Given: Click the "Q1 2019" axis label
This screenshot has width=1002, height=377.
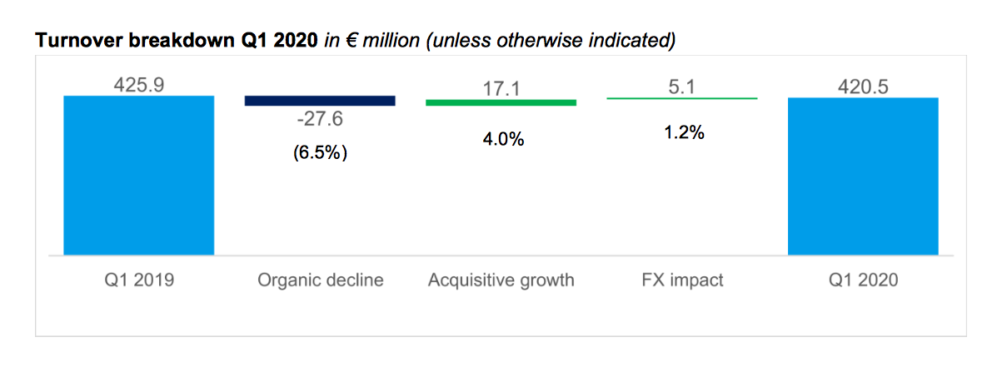Looking at the screenshot, I should click(139, 280).
